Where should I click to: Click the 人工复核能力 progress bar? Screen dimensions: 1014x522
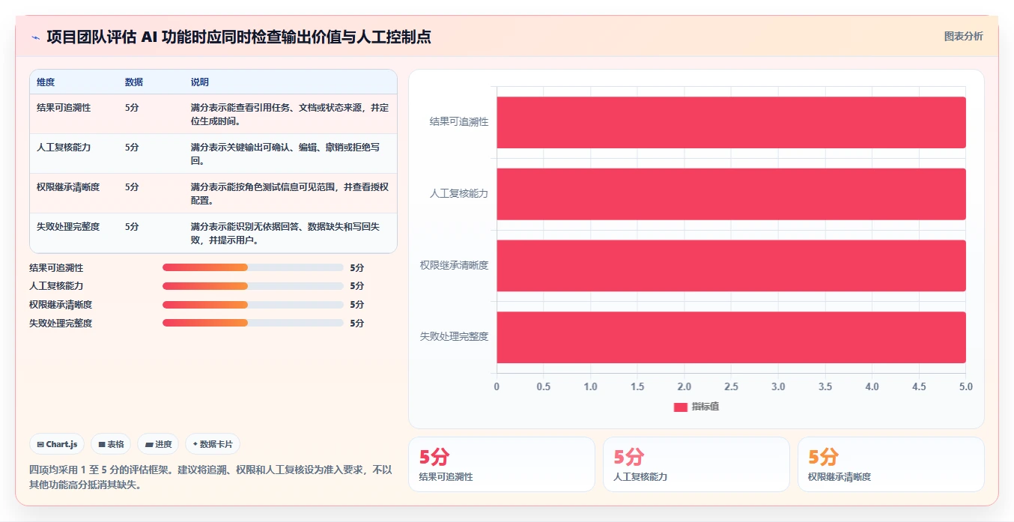point(253,286)
